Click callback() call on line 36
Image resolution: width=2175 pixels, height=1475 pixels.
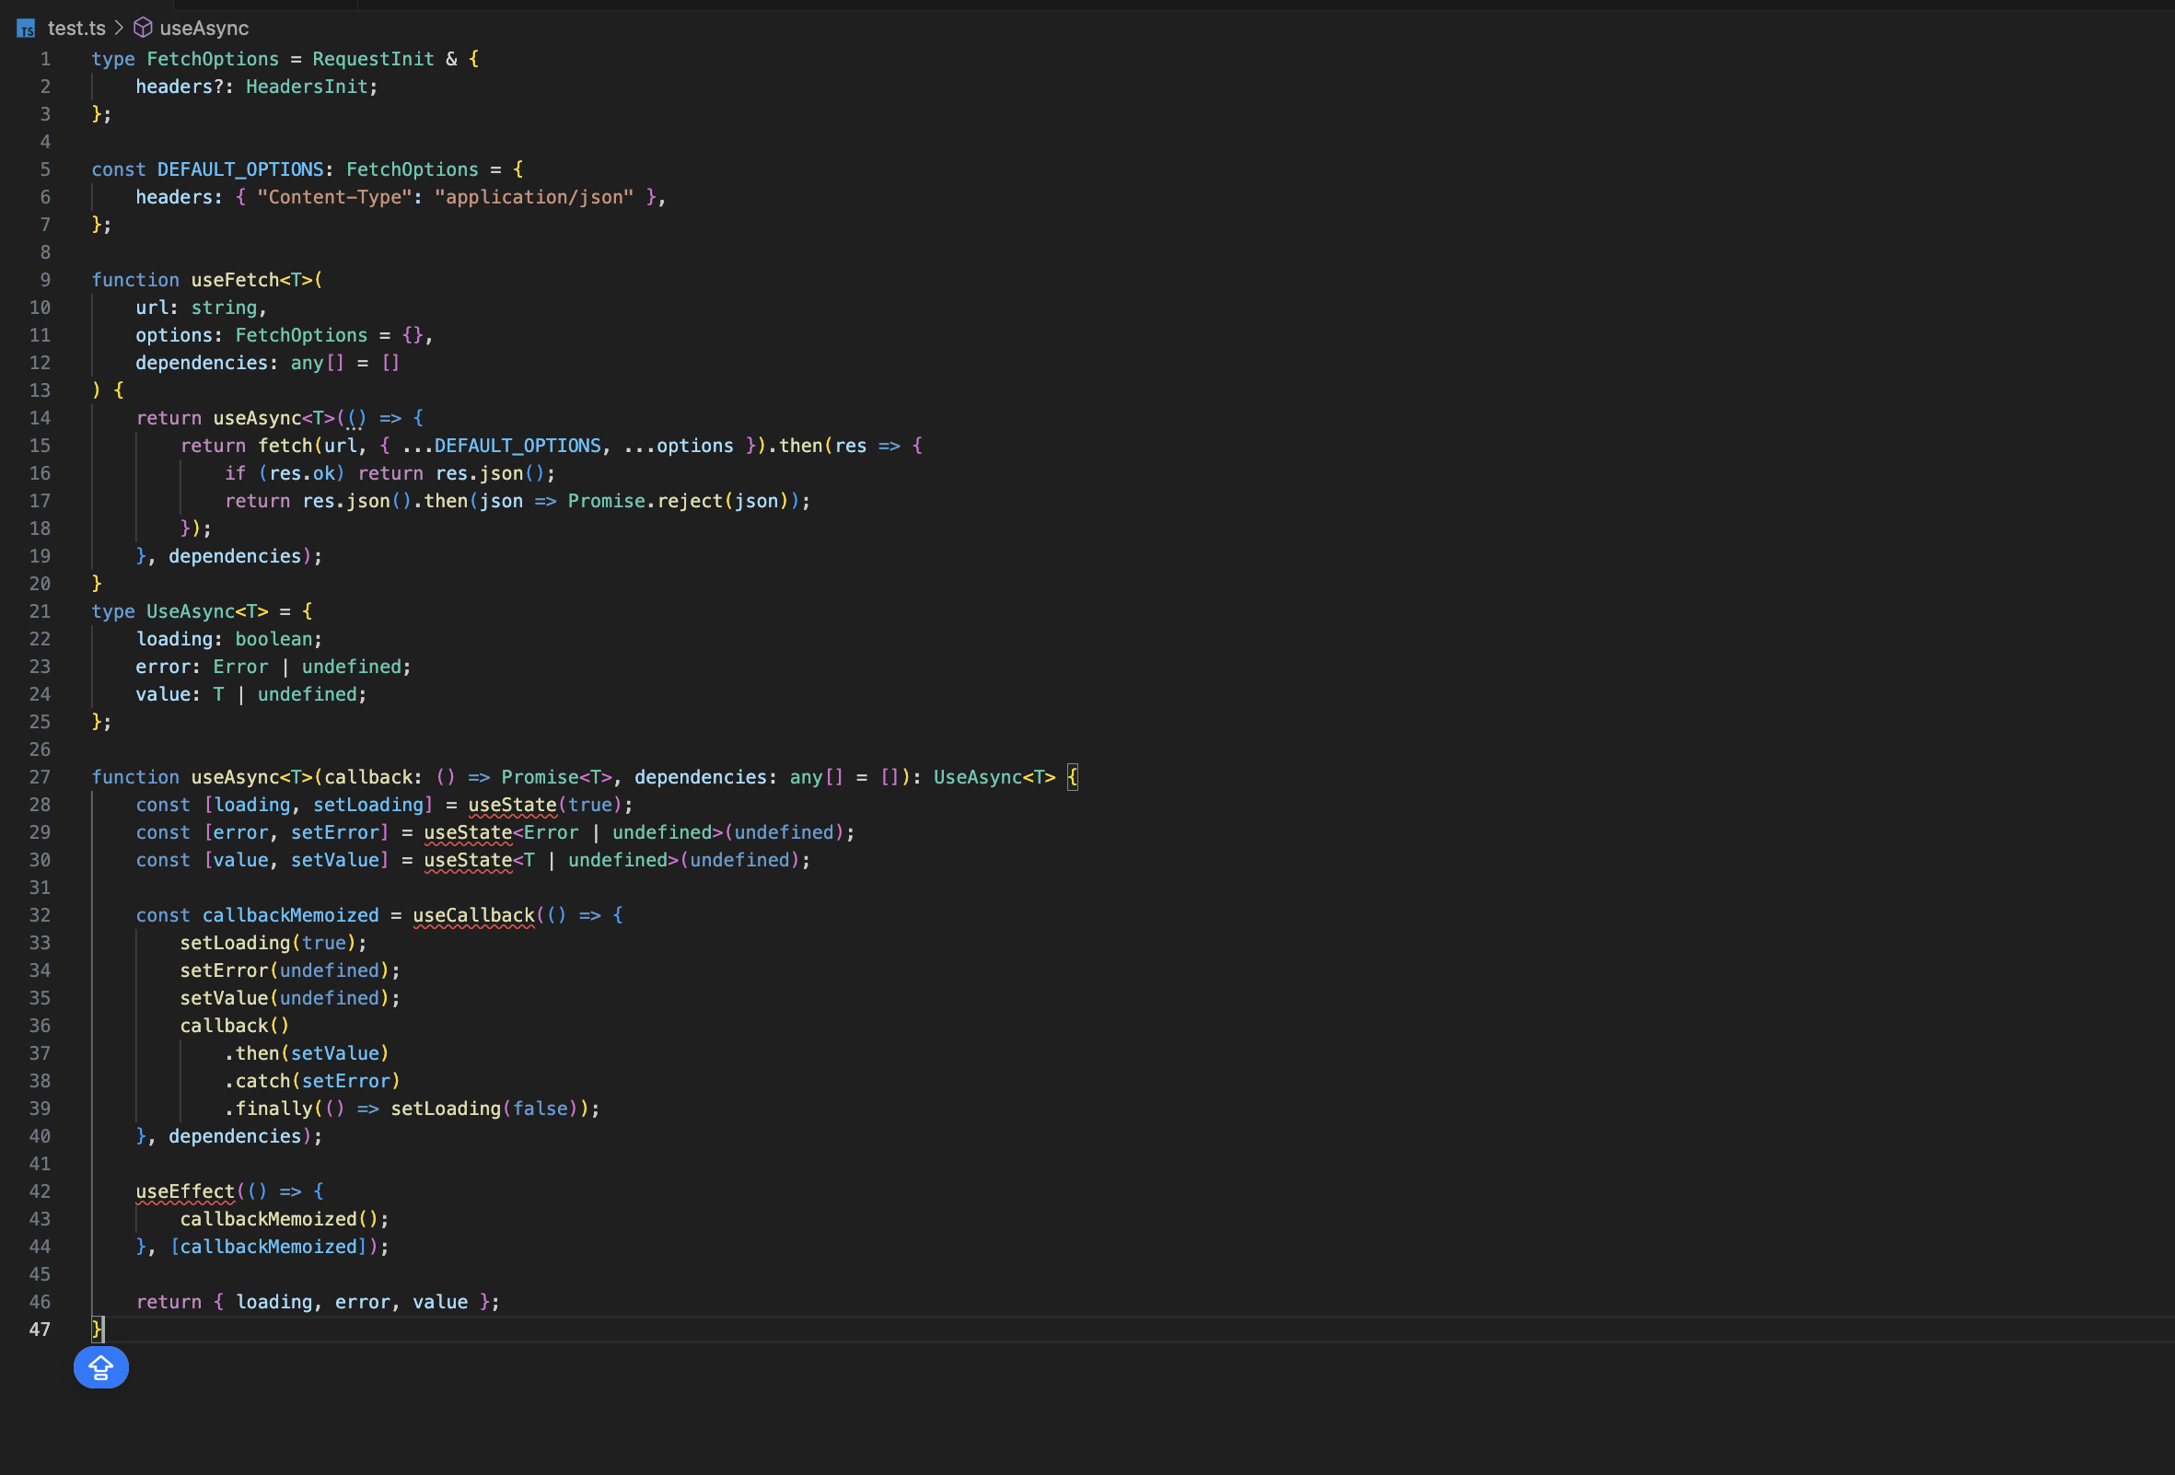(x=235, y=1026)
